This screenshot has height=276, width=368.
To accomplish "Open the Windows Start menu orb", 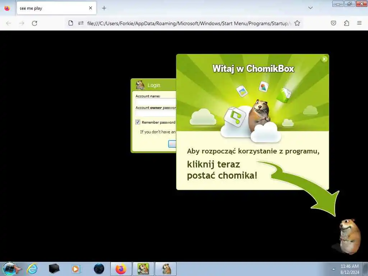I will [x=10, y=269].
